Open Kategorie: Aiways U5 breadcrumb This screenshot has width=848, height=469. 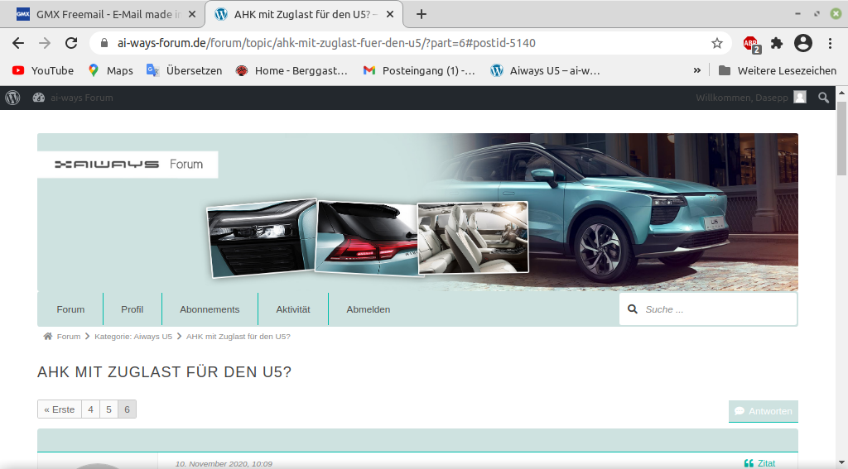pyautogui.click(x=133, y=337)
